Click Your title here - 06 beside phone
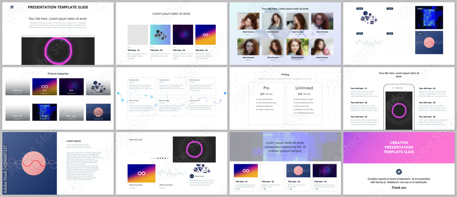 427,117
